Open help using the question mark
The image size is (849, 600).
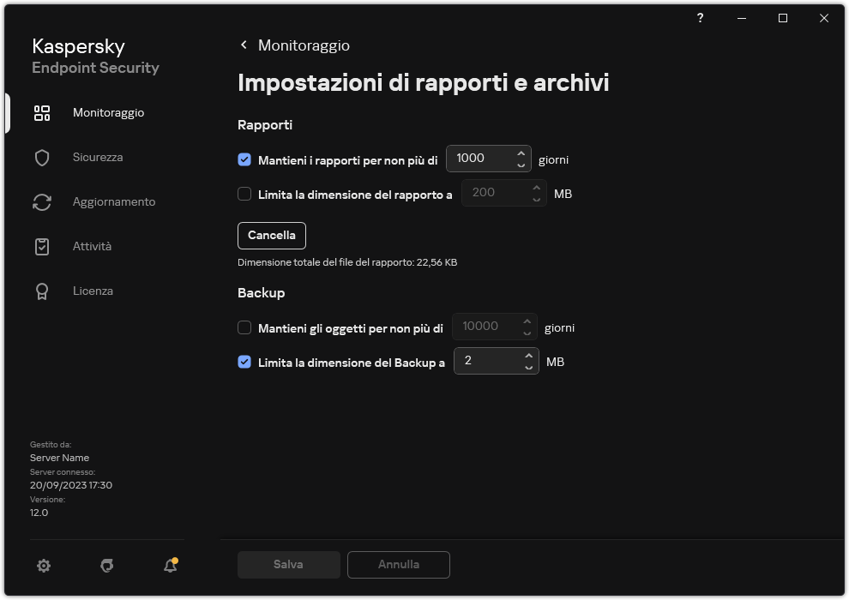tap(700, 18)
